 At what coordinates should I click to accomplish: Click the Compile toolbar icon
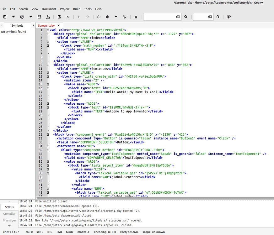[99, 17]
